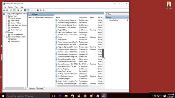Click the Stop Service square icon
Image resolution: width=175 pixels, height=98 pixels.
pos(38,10)
